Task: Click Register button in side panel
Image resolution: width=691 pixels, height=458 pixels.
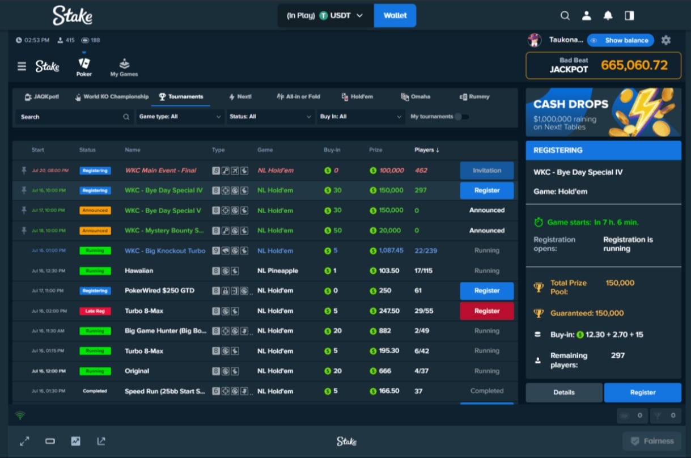Action: [x=643, y=392]
